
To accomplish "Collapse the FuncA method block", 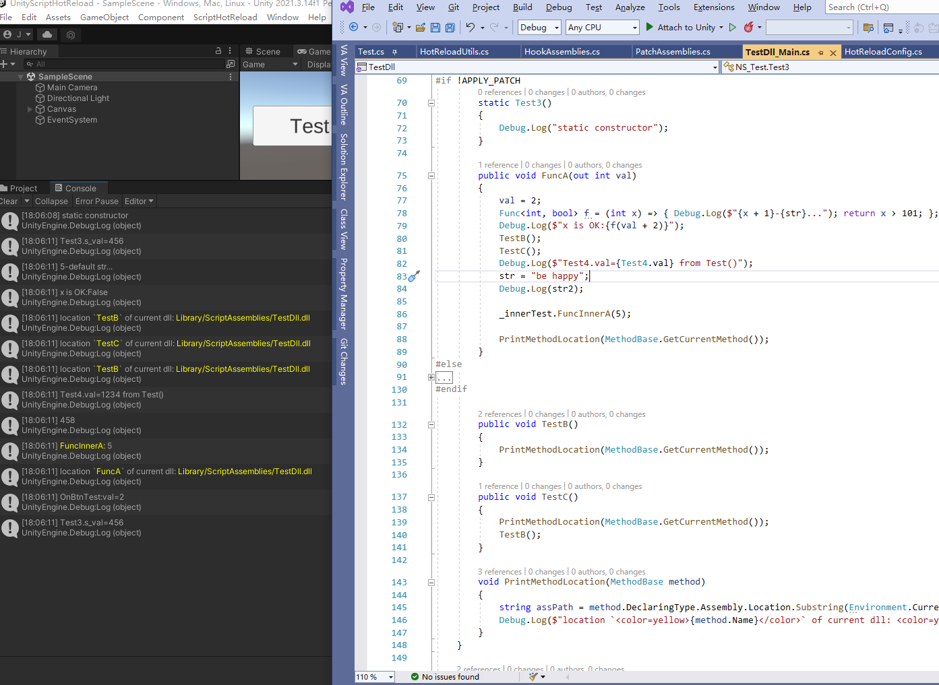I will pos(431,176).
